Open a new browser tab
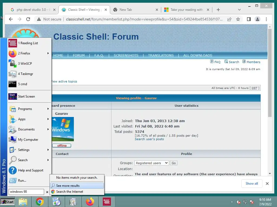Viewport: 277px width, 207px height. point(218,10)
